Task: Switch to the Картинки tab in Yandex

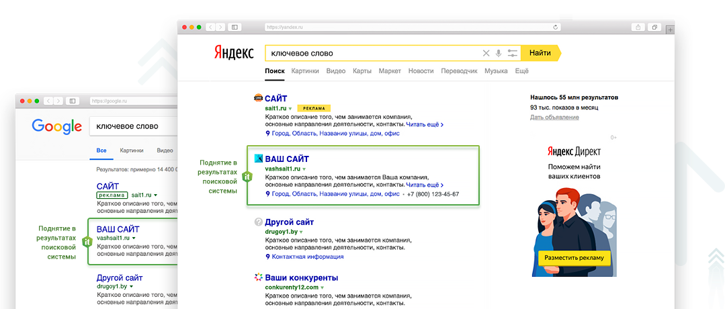Action: pyautogui.click(x=305, y=71)
